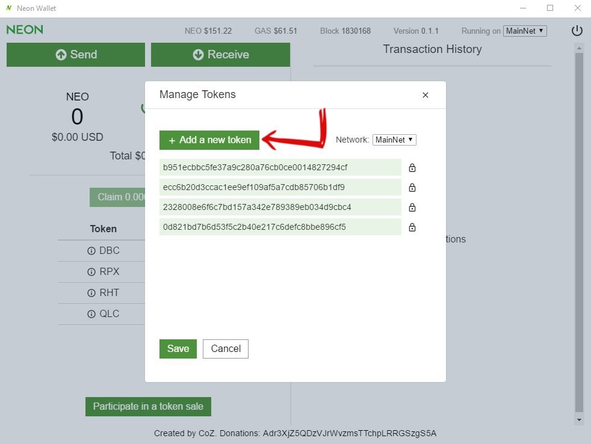Click the power logout icon

[x=577, y=31]
